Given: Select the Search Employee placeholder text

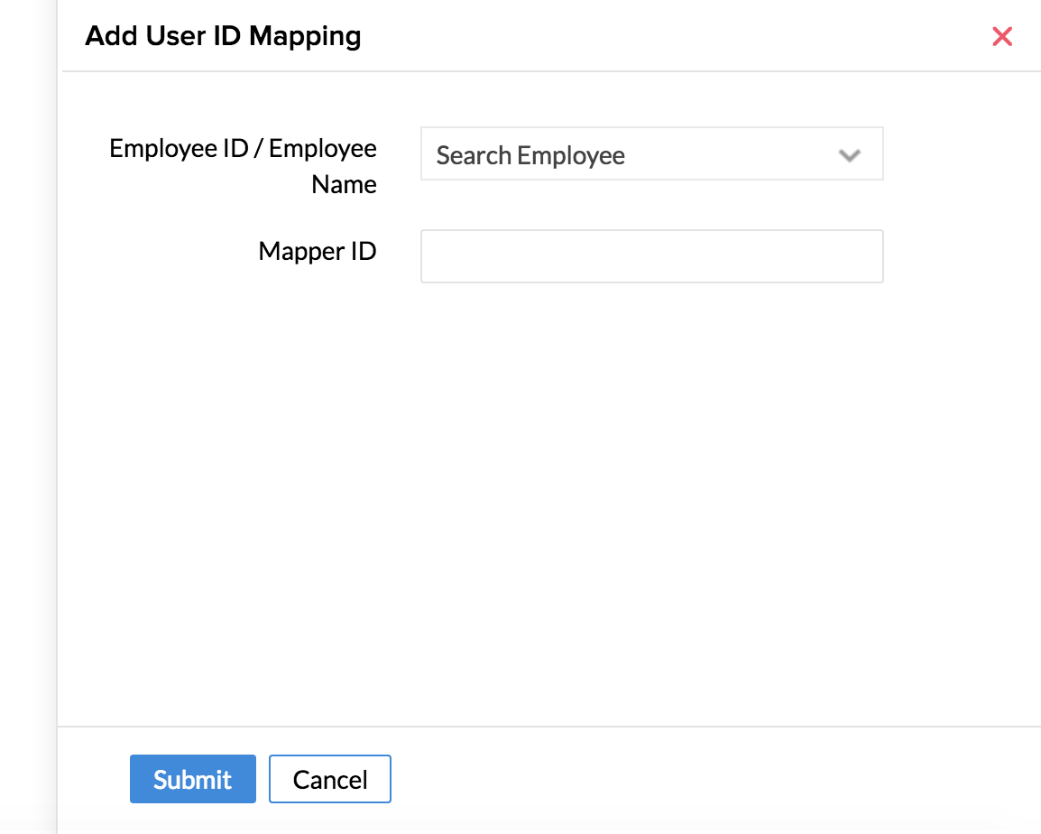Looking at the screenshot, I should tap(530, 155).
